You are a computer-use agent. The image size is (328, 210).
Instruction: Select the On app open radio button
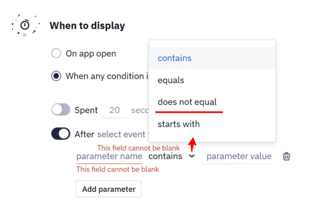(x=56, y=53)
